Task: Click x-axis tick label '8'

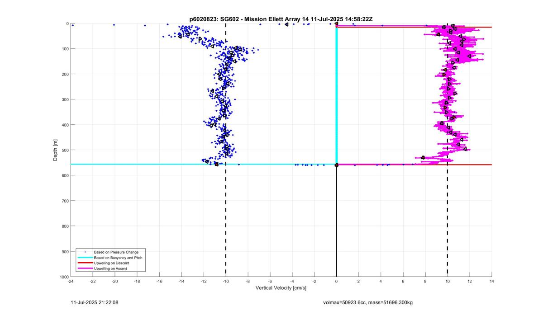Action: point(425,281)
